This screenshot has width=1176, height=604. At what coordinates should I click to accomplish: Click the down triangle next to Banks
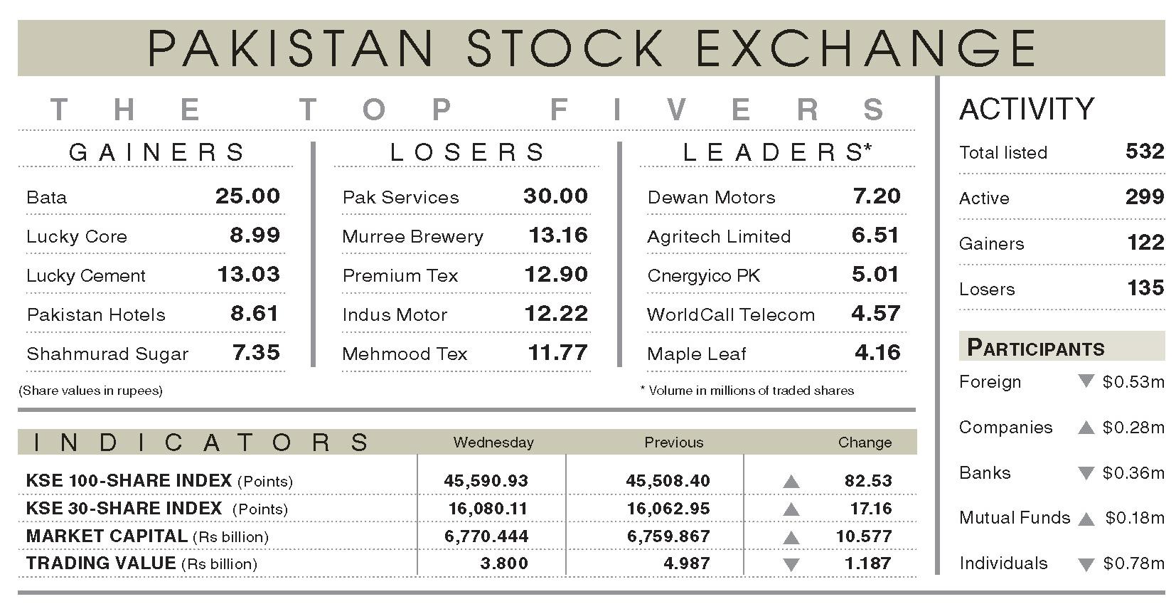1086,473
